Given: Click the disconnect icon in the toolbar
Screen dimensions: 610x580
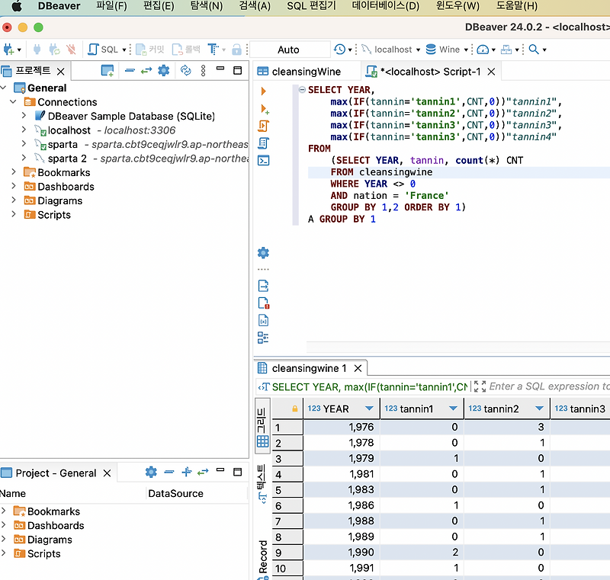Looking at the screenshot, I should [71, 49].
